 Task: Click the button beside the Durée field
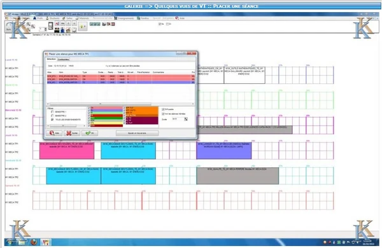pos(186,119)
